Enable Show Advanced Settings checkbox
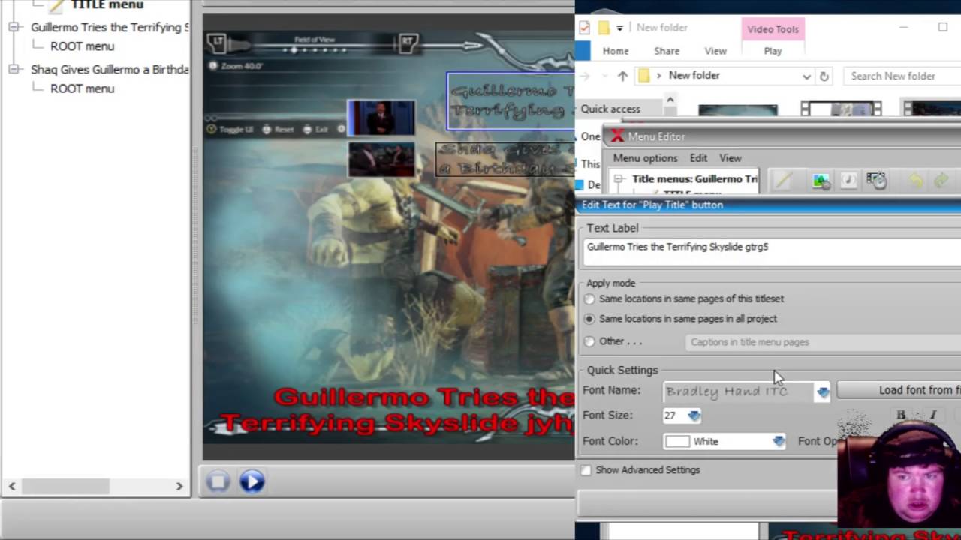This screenshot has width=961, height=540. [586, 470]
